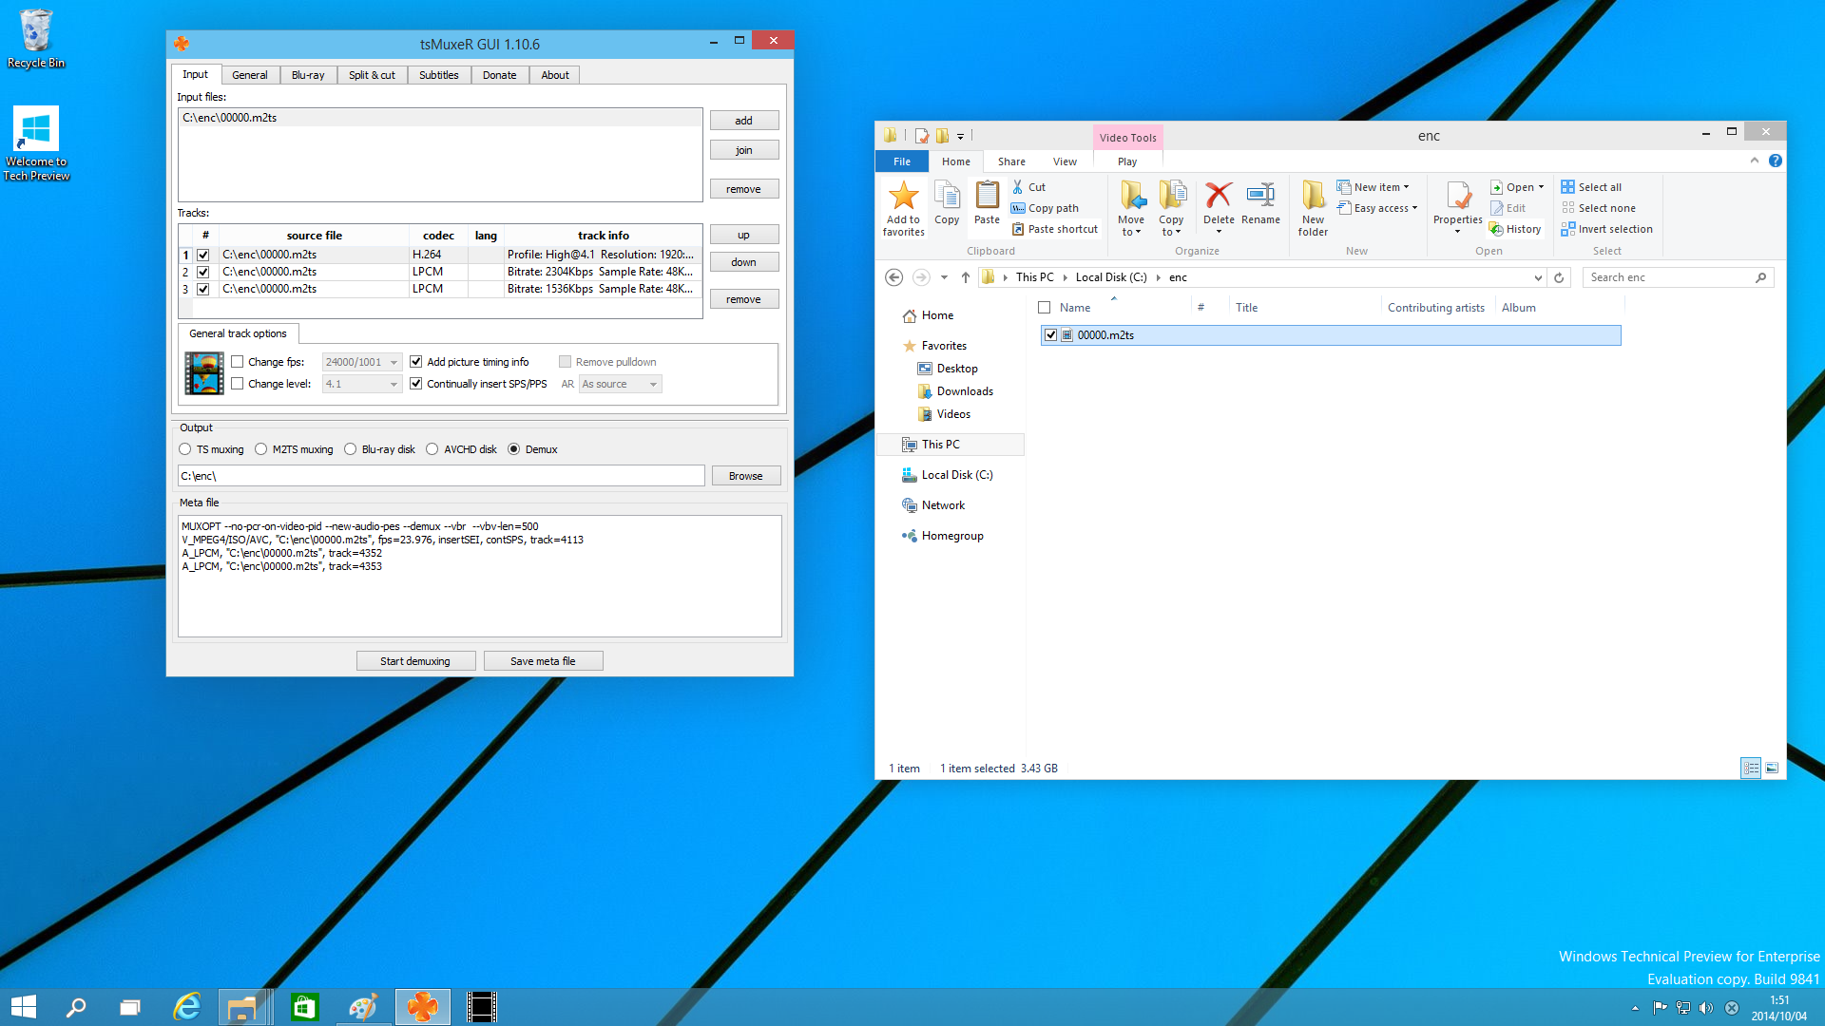This screenshot has height=1026, width=1825.
Task: Open the fps 24000/1001 dropdown
Action: [x=362, y=362]
